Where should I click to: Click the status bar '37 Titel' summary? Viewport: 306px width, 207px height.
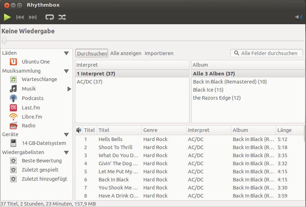click(48, 204)
